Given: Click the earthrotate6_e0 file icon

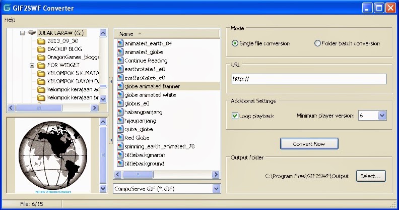Looking at the screenshot, I should [x=120, y=77].
